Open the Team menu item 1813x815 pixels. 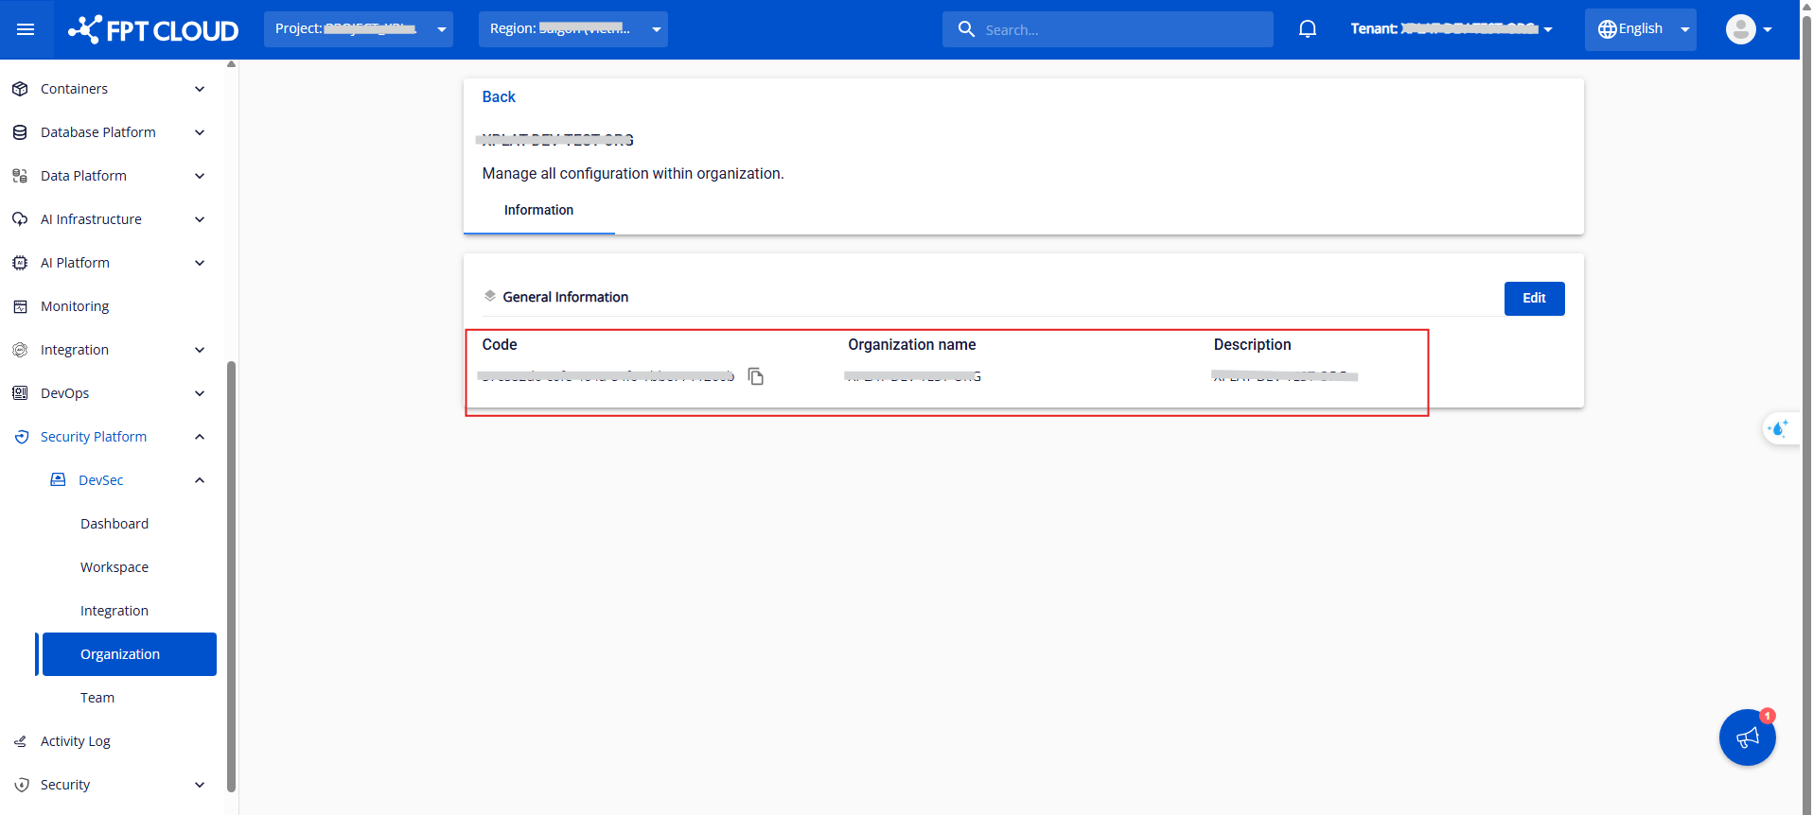tap(97, 698)
